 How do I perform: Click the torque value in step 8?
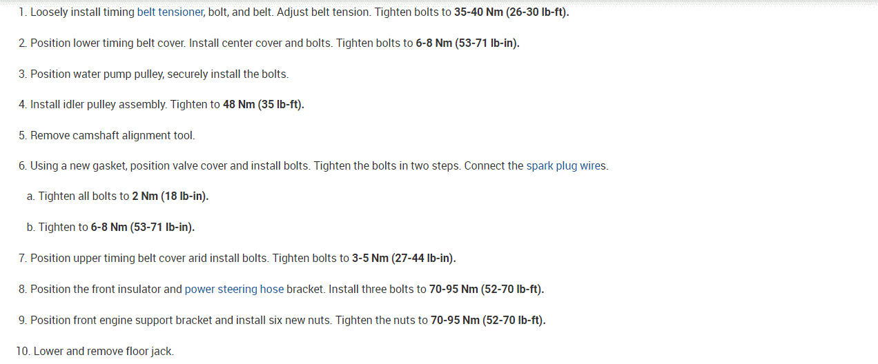[x=487, y=290]
